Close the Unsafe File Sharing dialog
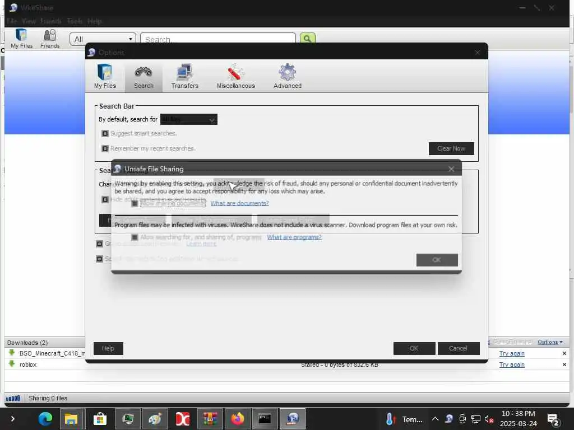574x430 pixels. (x=451, y=169)
